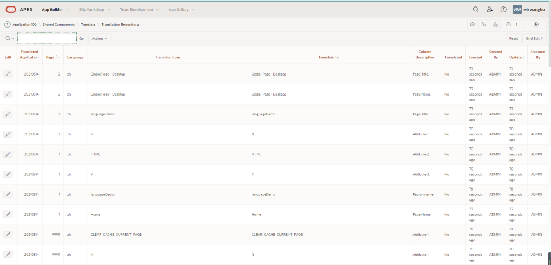Focus the report search input field
Image resolution: width=551 pixels, height=265 pixels.
coord(47,38)
